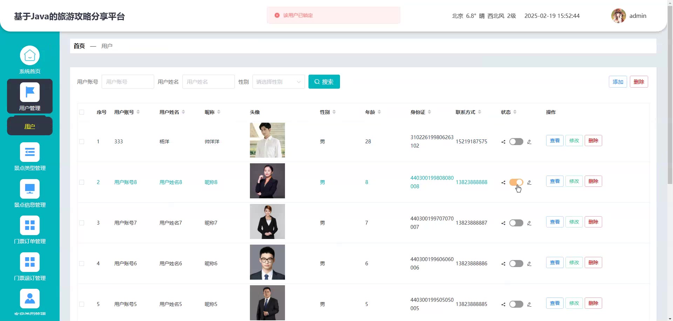
Task: Click share icon in 杨洋 row
Action: click(503, 142)
